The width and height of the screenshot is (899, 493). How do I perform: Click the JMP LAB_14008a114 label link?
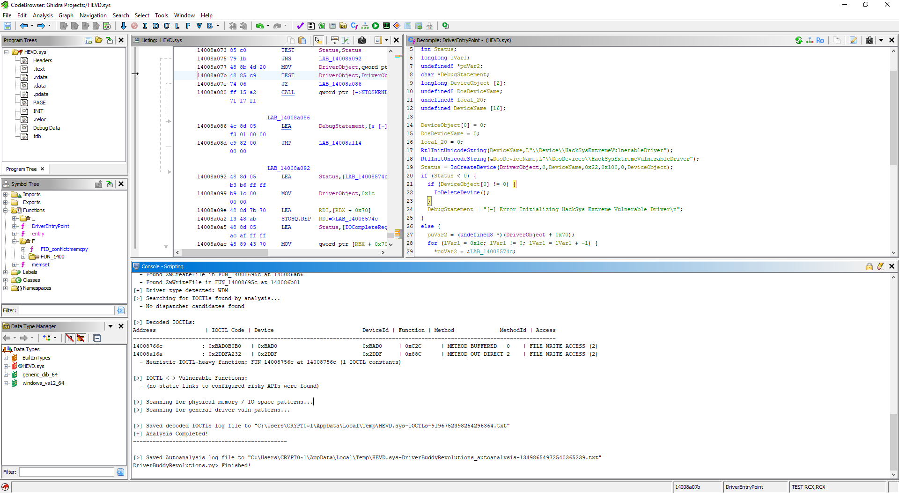coord(340,143)
